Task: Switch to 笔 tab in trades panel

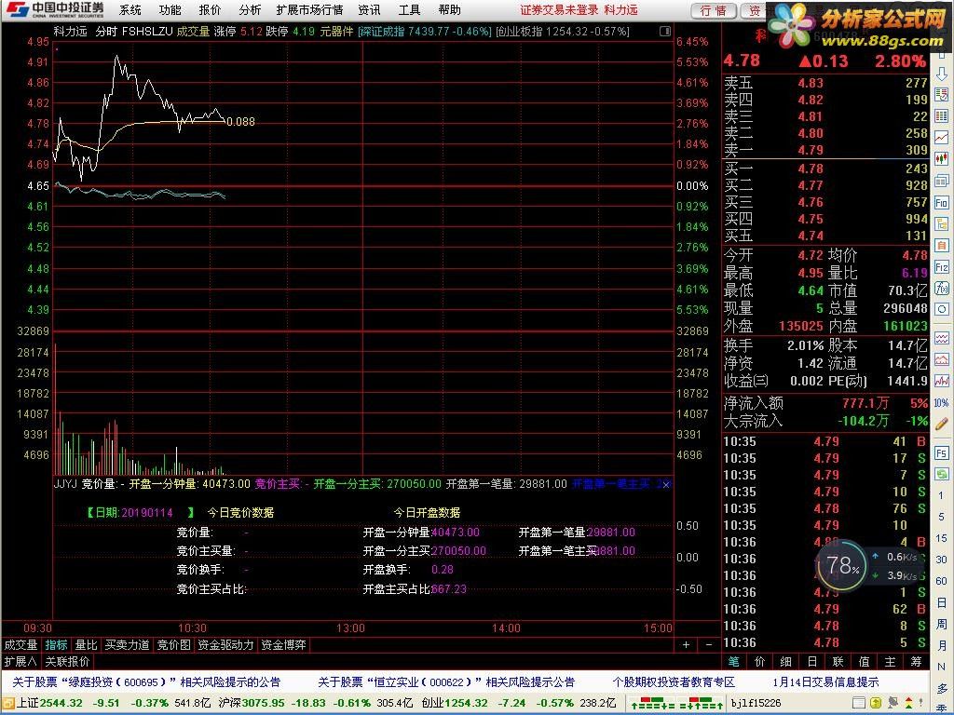Action: point(734,662)
